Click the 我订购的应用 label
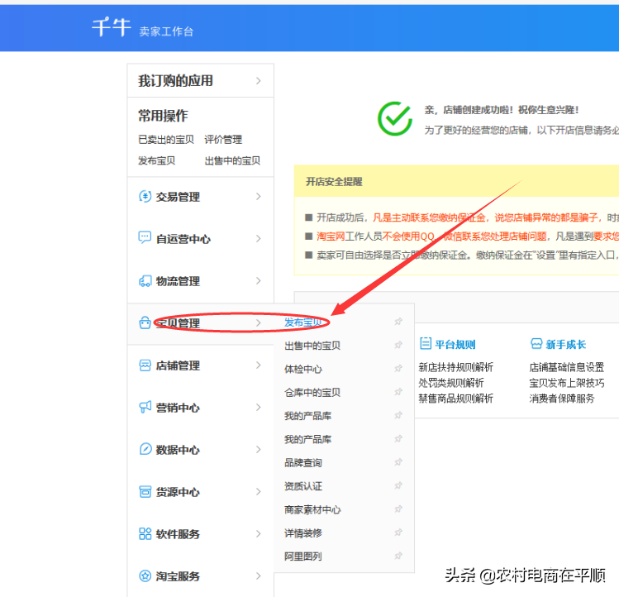This screenshot has width=619, height=597. pyautogui.click(x=175, y=80)
